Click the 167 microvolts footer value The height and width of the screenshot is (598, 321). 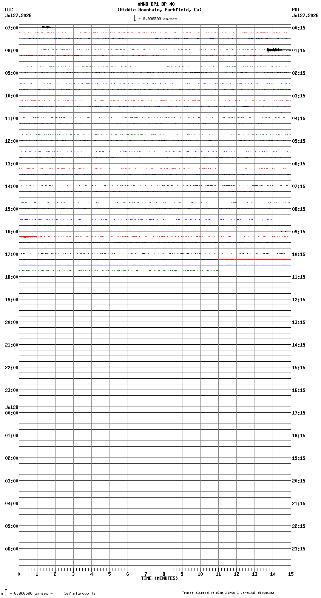(80, 593)
